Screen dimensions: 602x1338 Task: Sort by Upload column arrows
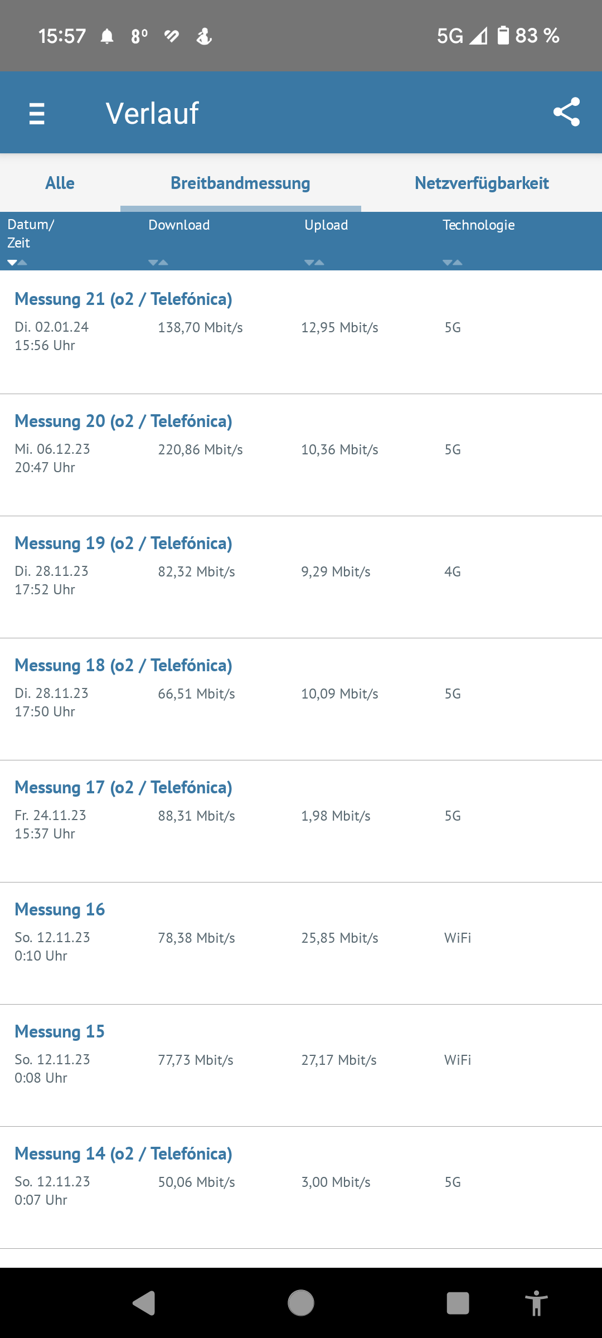point(314,263)
